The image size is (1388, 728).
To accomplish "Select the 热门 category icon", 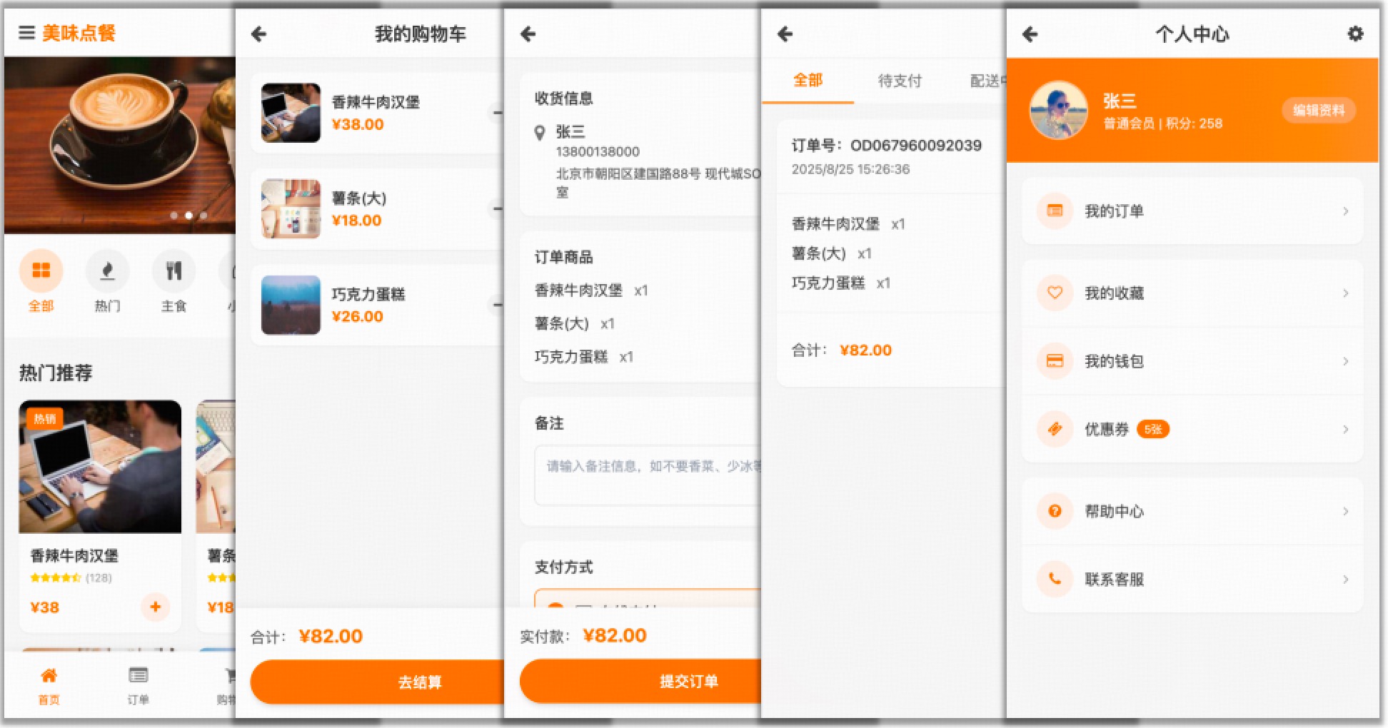I will [107, 271].
